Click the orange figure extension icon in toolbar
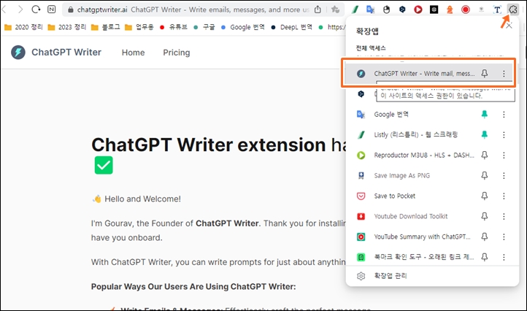 [x=450, y=9]
